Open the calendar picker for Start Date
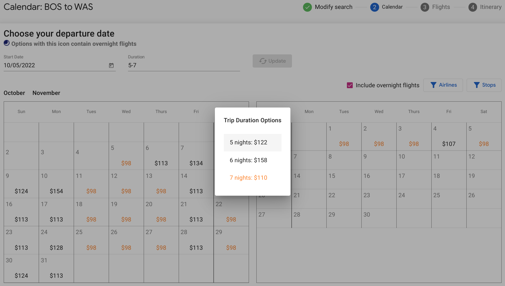 [x=111, y=65]
